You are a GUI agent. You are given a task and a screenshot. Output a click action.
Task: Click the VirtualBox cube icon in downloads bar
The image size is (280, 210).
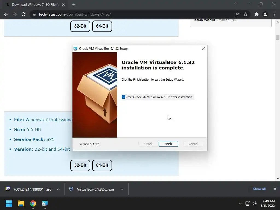[x=71, y=189]
